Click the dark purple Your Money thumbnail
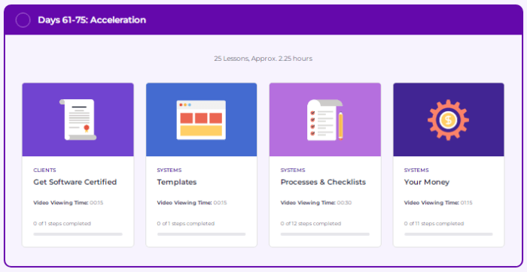527x272 pixels. (449, 119)
